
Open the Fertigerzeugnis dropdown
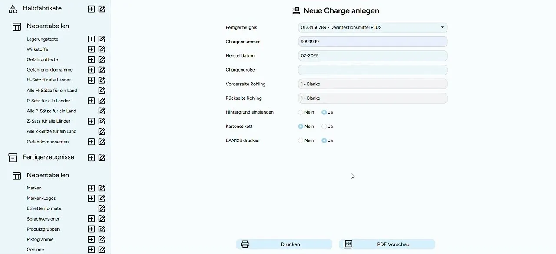[x=373, y=27]
